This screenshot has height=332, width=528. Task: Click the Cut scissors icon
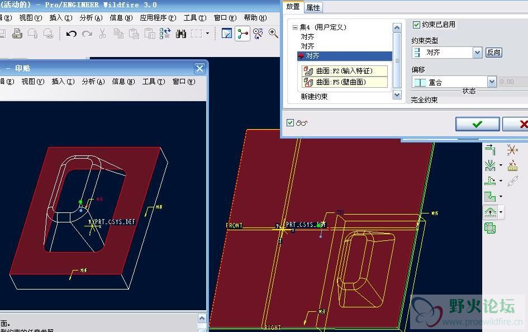click(103, 34)
